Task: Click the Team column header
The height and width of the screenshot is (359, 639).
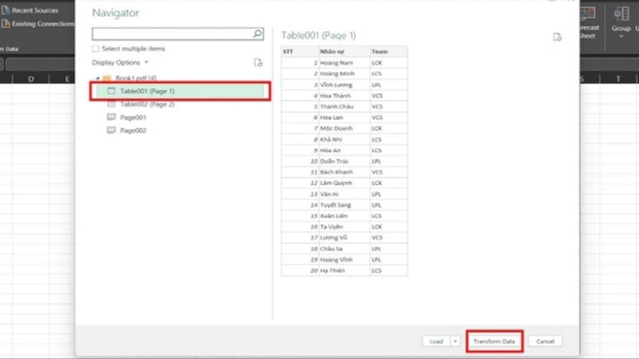Action: [388, 52]
